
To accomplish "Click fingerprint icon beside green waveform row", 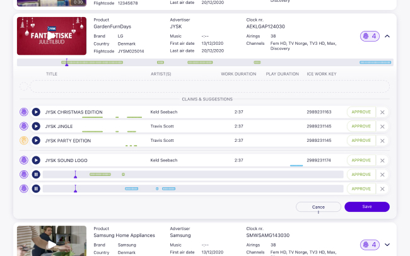I will [x=24, y=175].
